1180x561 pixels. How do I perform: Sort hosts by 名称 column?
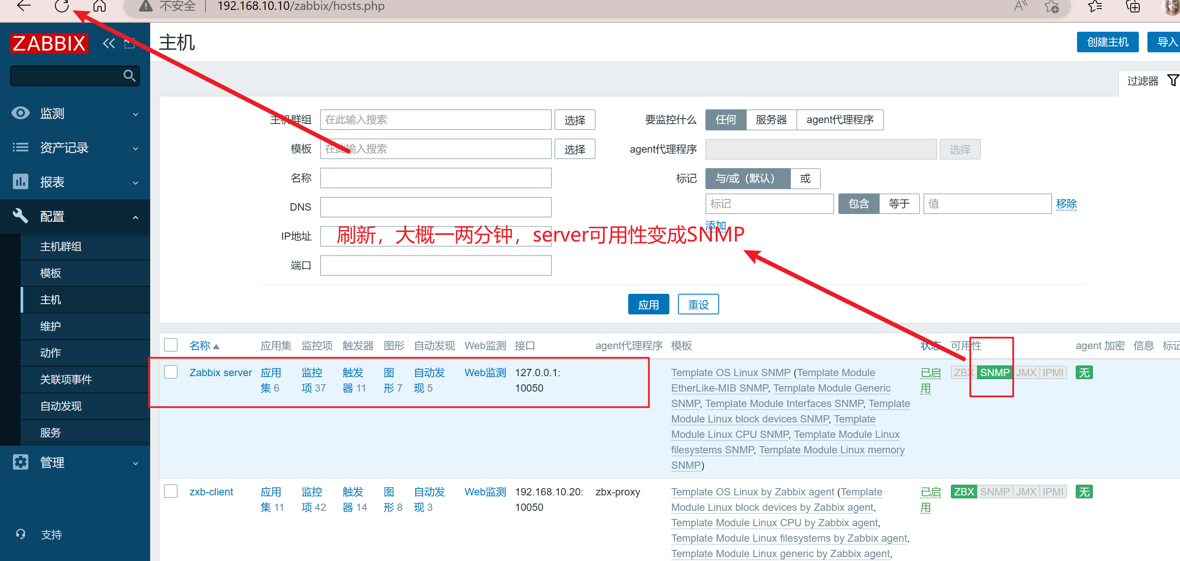click(204, 345)
